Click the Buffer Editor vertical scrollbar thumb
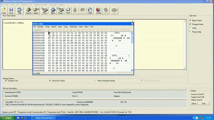The width and height of the screenshot is (214, 120). click(132, 39)
